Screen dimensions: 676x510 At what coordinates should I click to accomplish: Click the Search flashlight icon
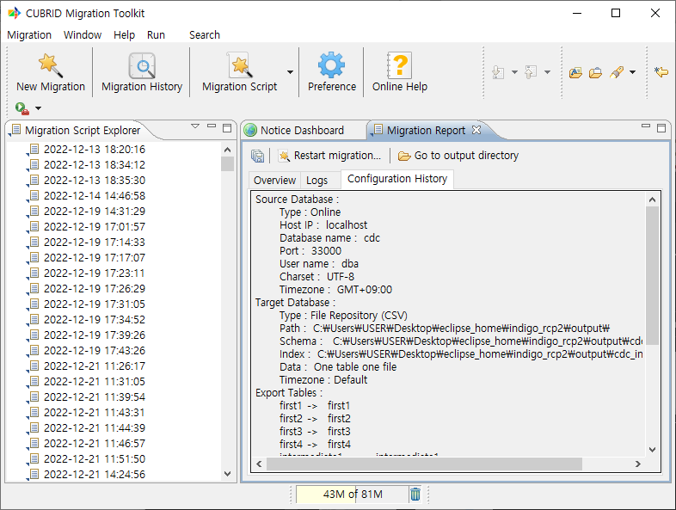click(617, 72)
